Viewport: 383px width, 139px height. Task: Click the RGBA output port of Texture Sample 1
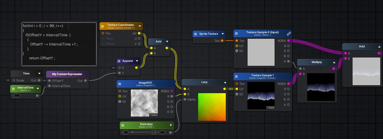pos(288,84)
